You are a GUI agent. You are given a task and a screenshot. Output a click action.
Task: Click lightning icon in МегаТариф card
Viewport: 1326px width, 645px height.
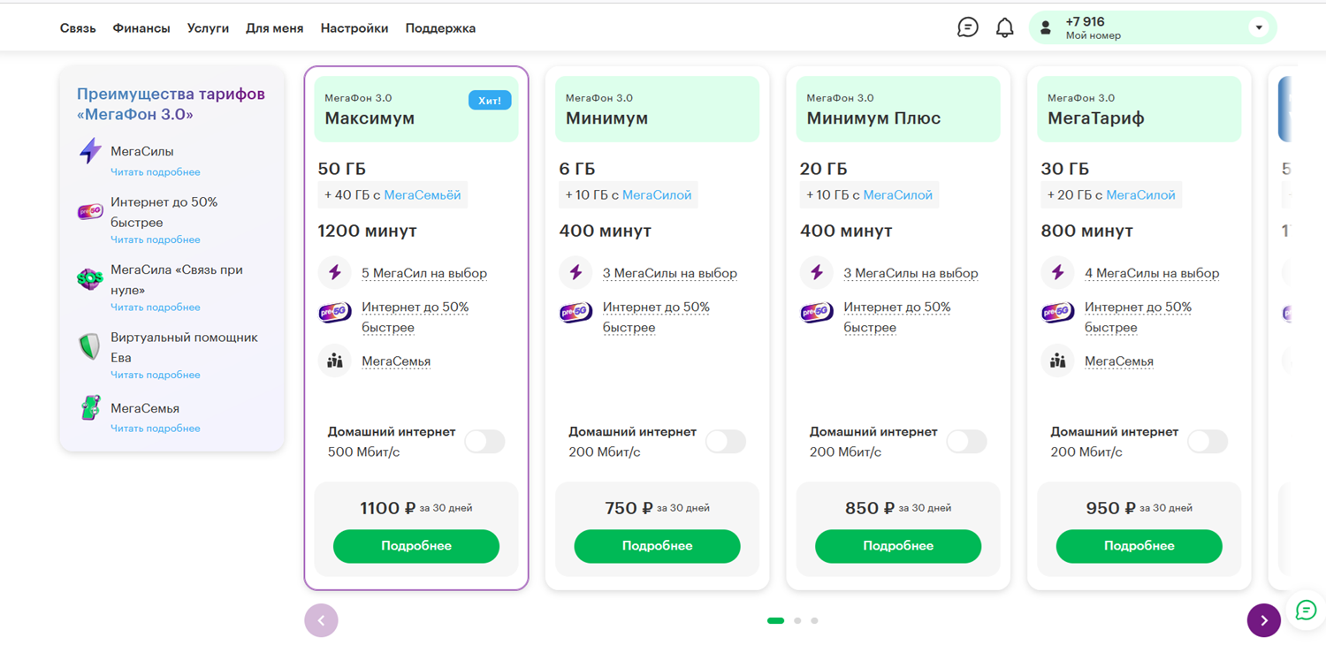tap(1058, 273)
